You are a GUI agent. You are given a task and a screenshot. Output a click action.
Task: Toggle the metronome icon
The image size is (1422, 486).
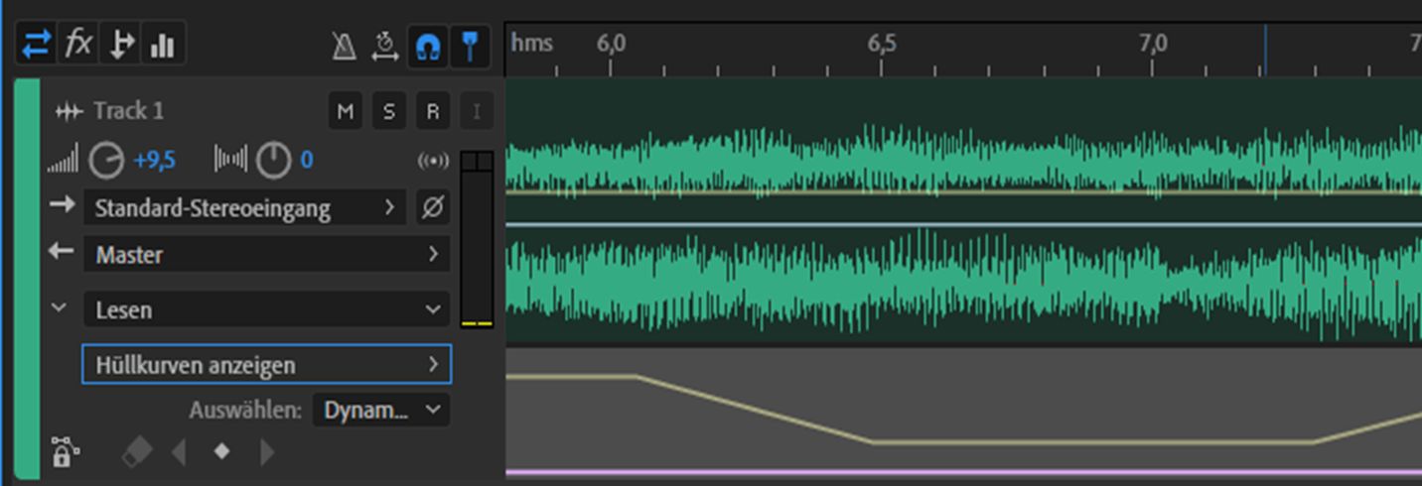point(344,47)
